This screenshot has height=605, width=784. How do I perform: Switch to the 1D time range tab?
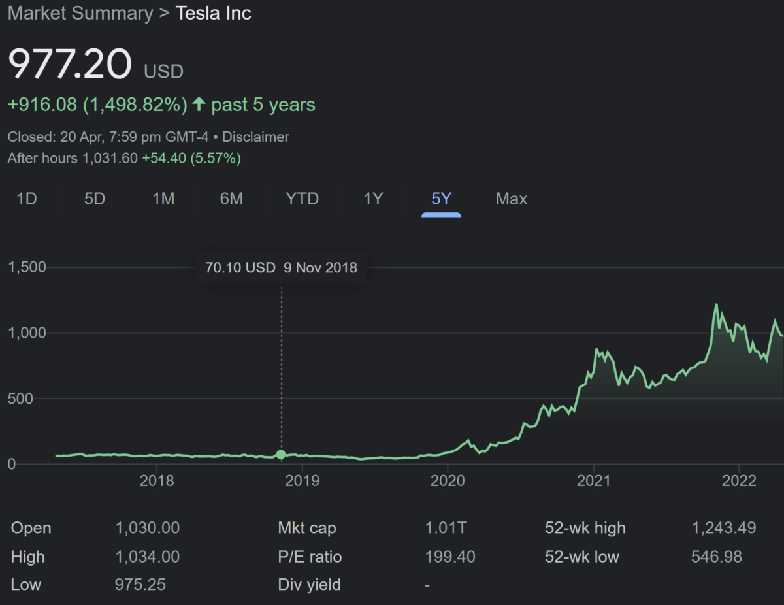(x=26, y=199)
